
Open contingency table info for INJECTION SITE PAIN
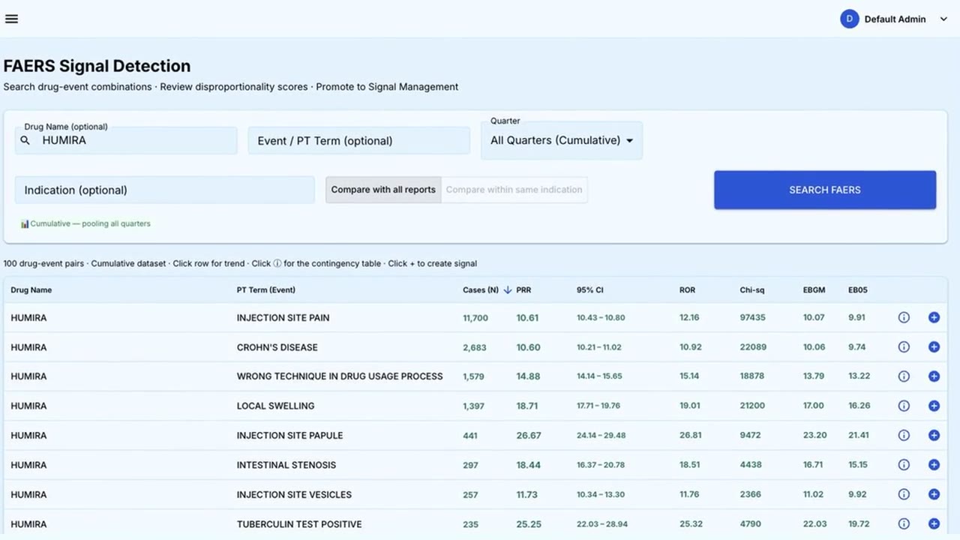tap(904, 317)
